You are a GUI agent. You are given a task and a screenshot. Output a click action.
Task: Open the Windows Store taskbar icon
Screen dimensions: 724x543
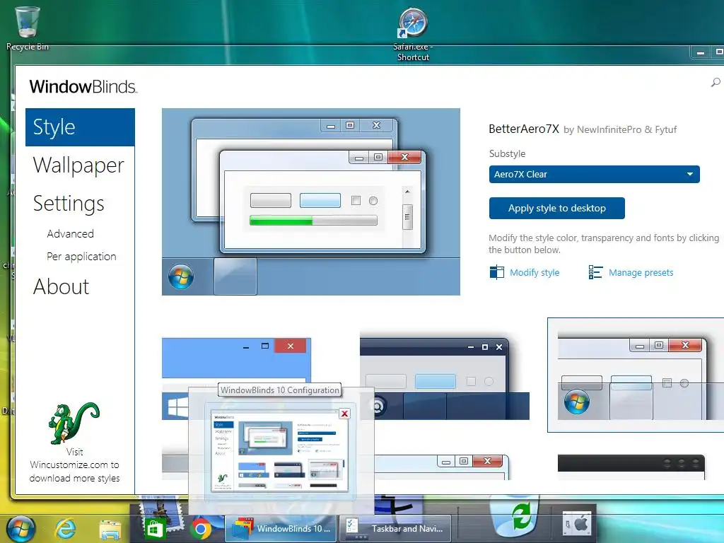pos(155,529)
